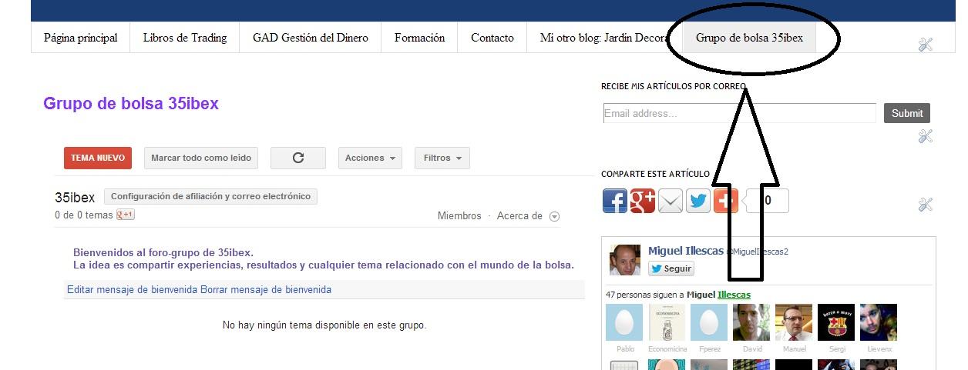Screen dimensions: 968x370
Task: Click the 'Bienvenidos al foro-grupo de 35ibex' text
Action: 163,252
